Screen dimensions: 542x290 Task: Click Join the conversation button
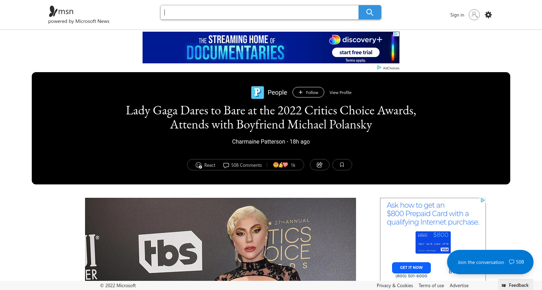point(490,262)
